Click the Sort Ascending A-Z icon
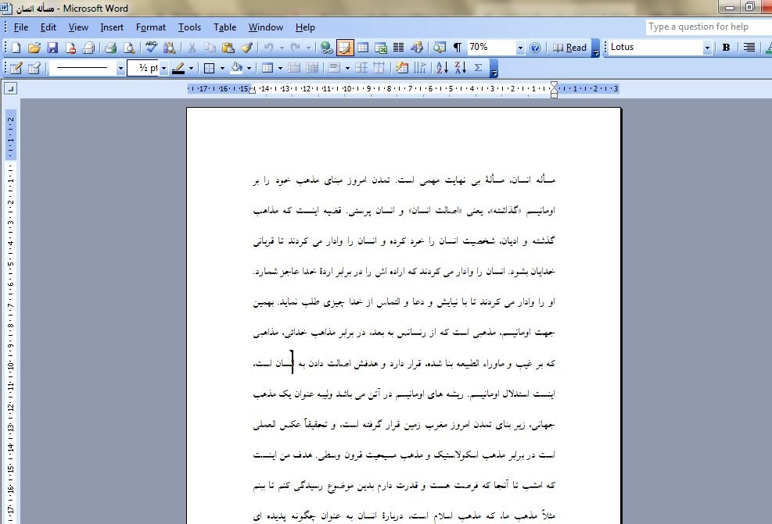The width and height of the screenshot is (772, 524). 441,68
